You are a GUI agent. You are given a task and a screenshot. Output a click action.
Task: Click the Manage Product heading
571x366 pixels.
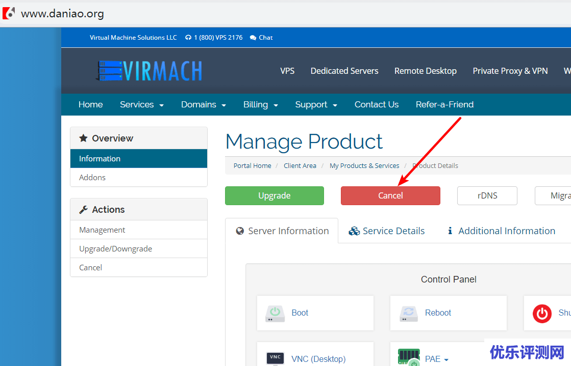(304, 142)
